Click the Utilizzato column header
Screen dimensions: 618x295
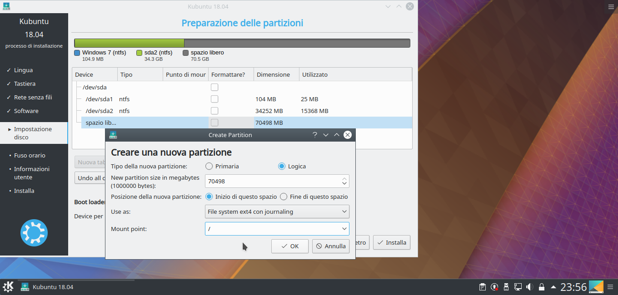(x=355, y=74)
